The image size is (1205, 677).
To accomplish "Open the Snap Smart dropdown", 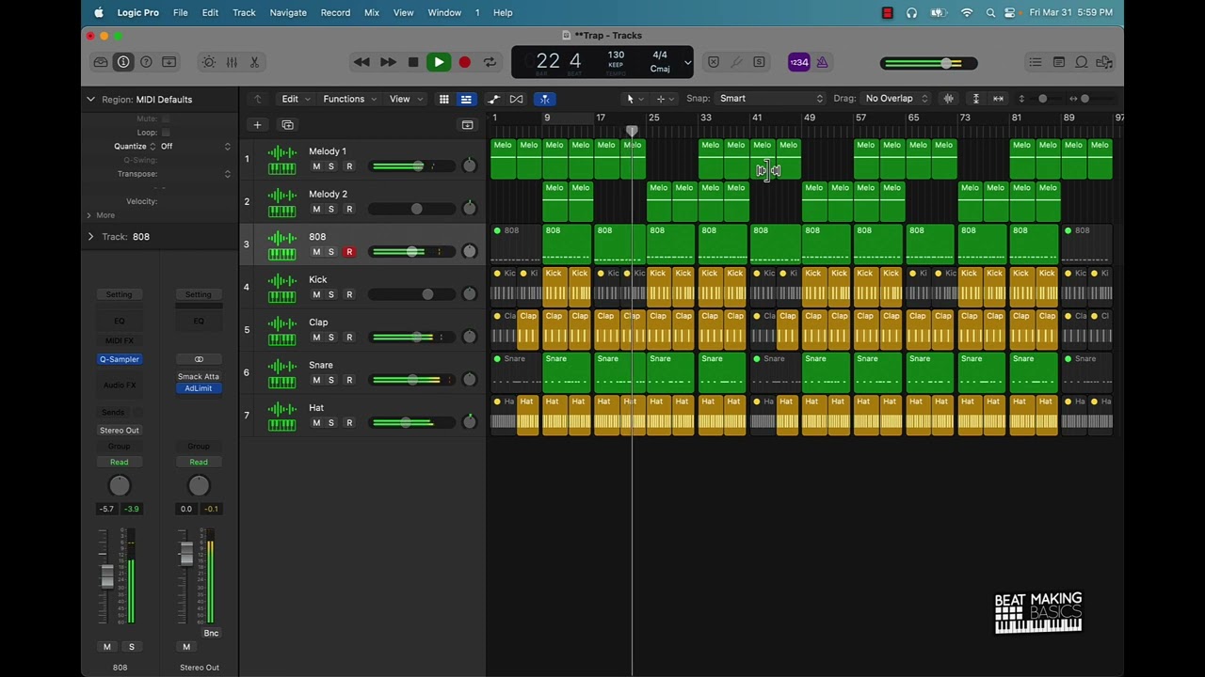I will click(770, 99).
